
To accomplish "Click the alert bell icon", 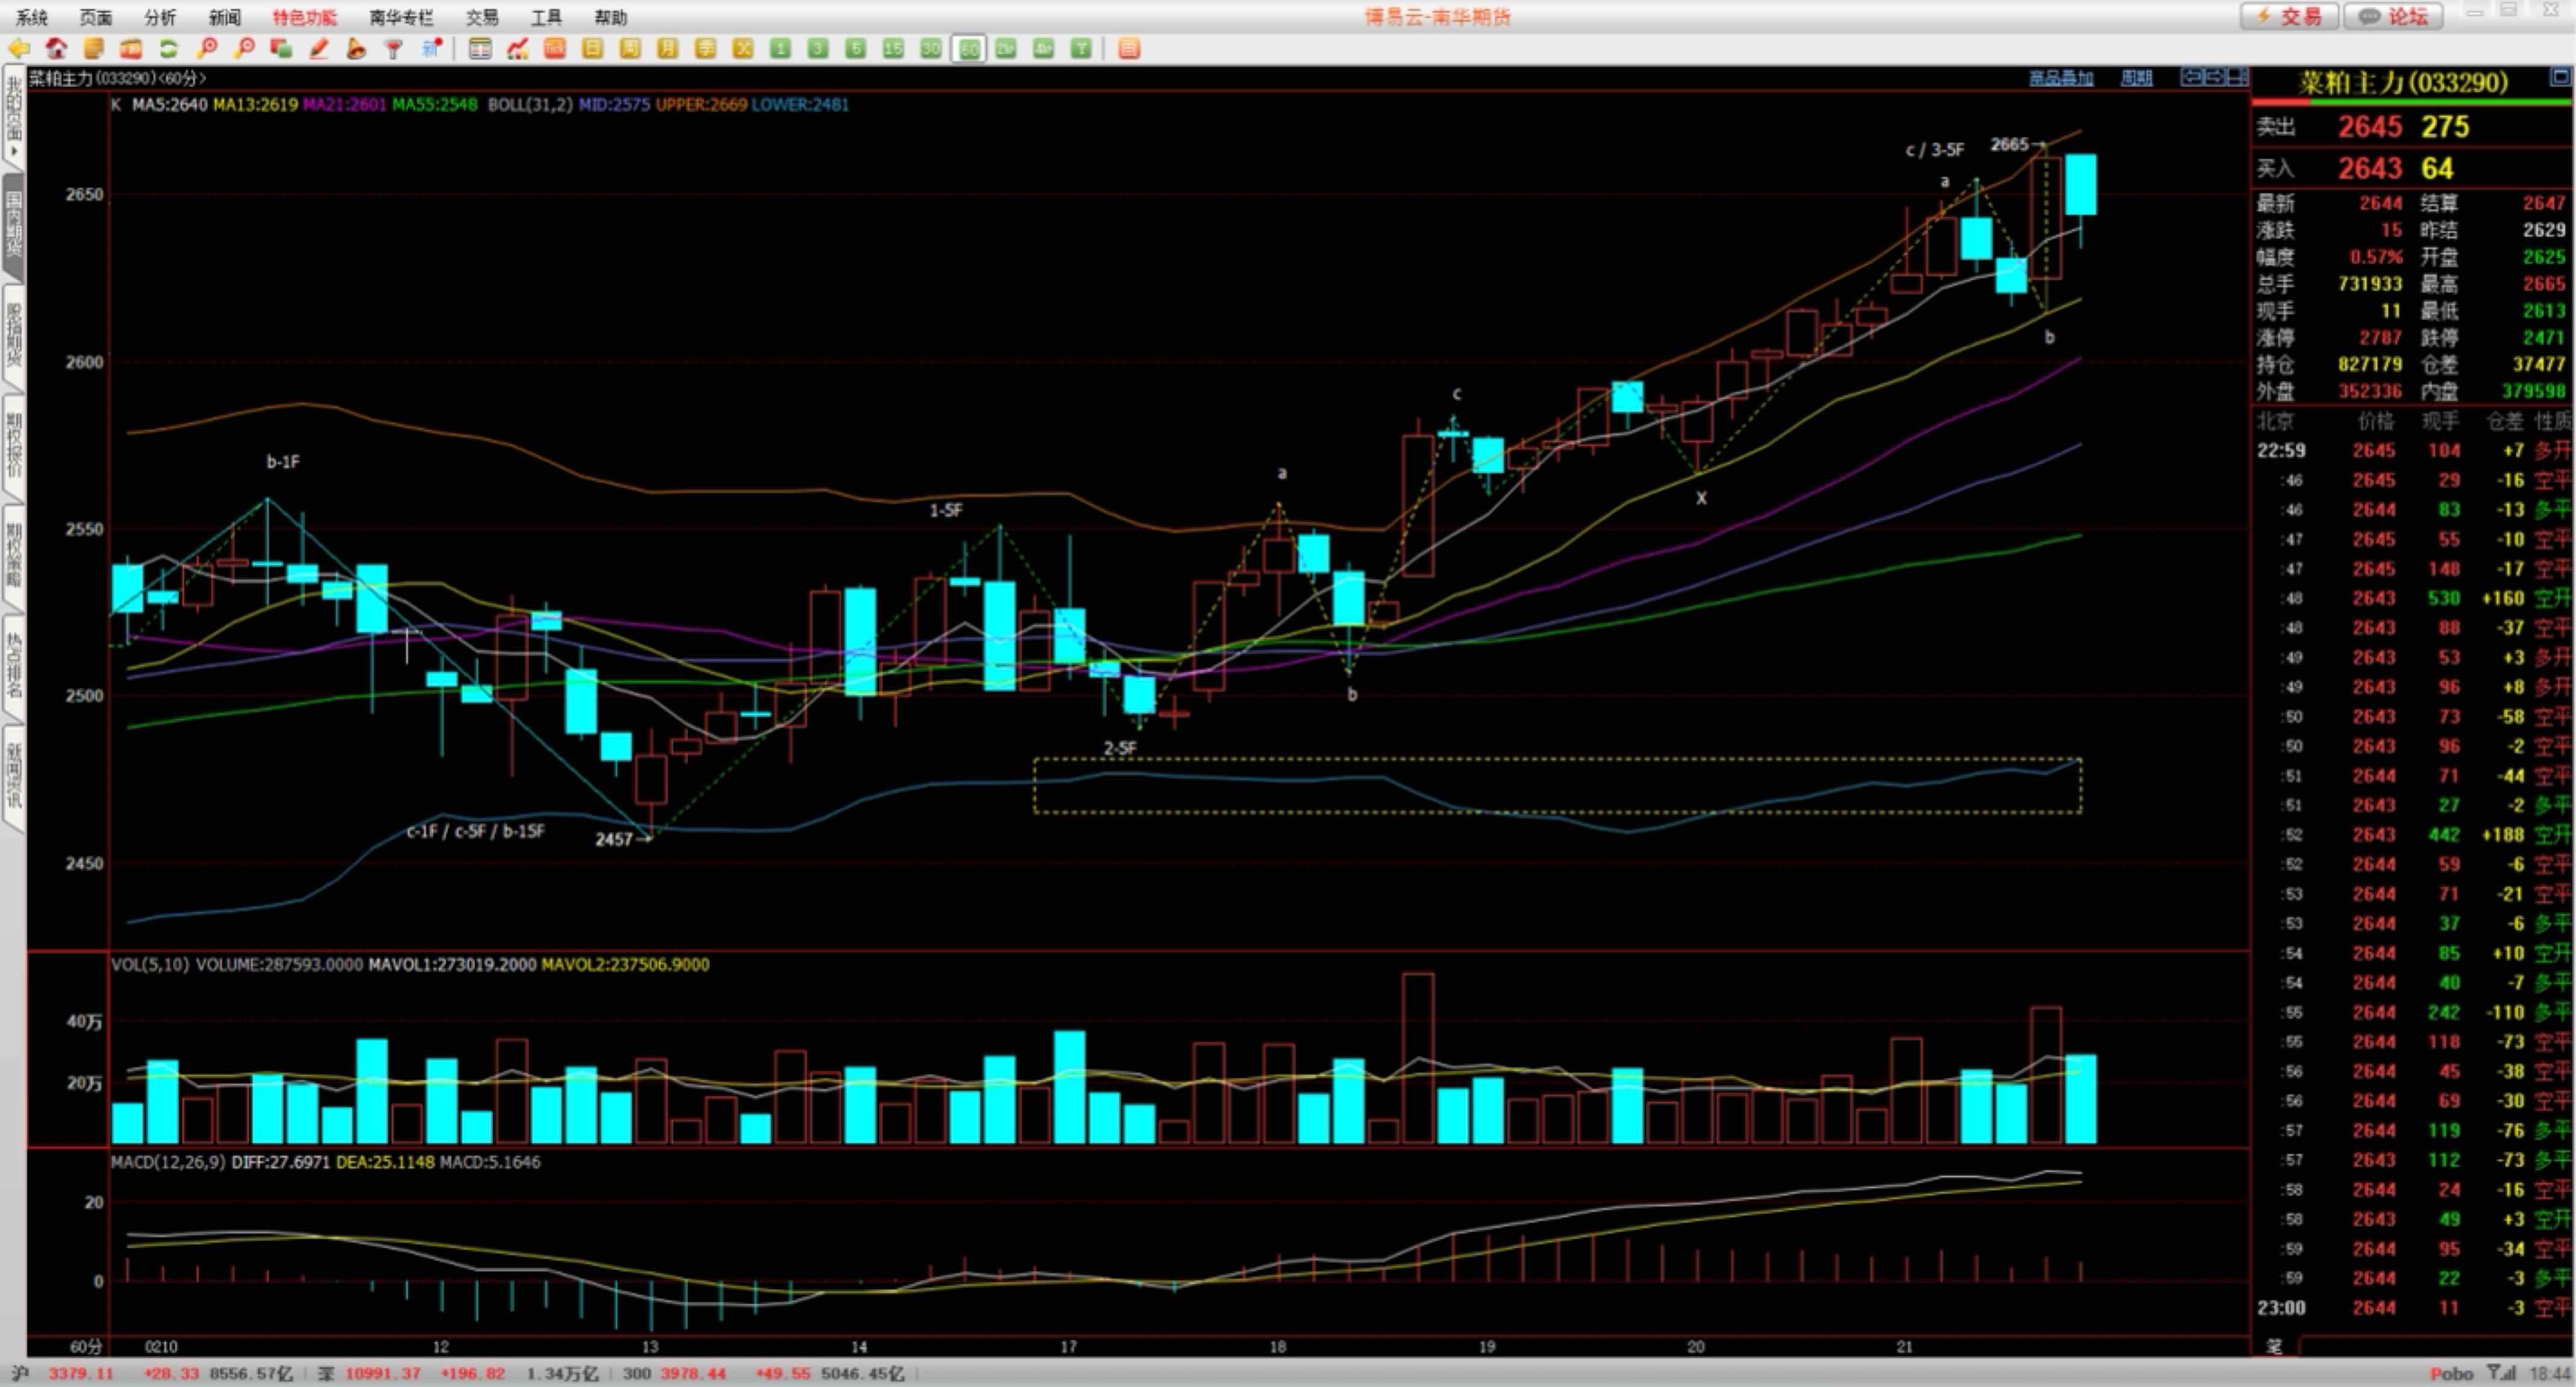I will point(356,48).
